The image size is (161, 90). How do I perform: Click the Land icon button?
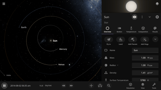click(x=120, y=39)
